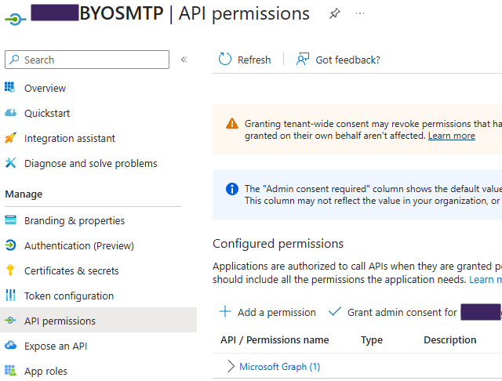Go to Integration assistant
Image resolution: width=502 pixels, height=381 pixels.
click(70, 138)
